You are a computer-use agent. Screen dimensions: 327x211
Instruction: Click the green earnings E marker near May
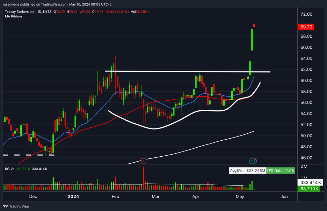(252, 161)
